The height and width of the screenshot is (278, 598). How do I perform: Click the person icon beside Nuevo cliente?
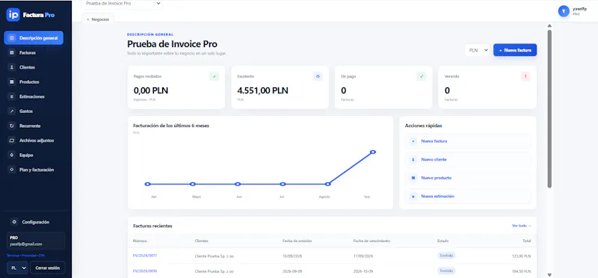coord(413,159)
